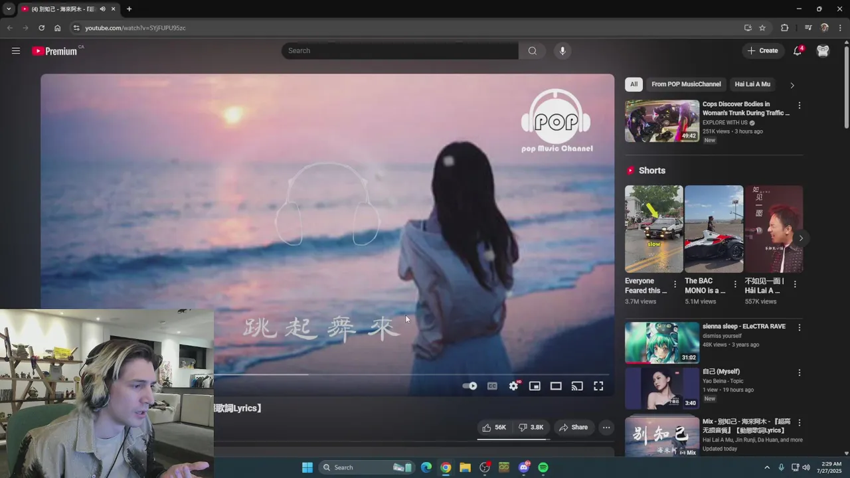Bookmark this page with star icon
Screen dimensions: 850x478
pyautogui.click(x=762, y=28)
